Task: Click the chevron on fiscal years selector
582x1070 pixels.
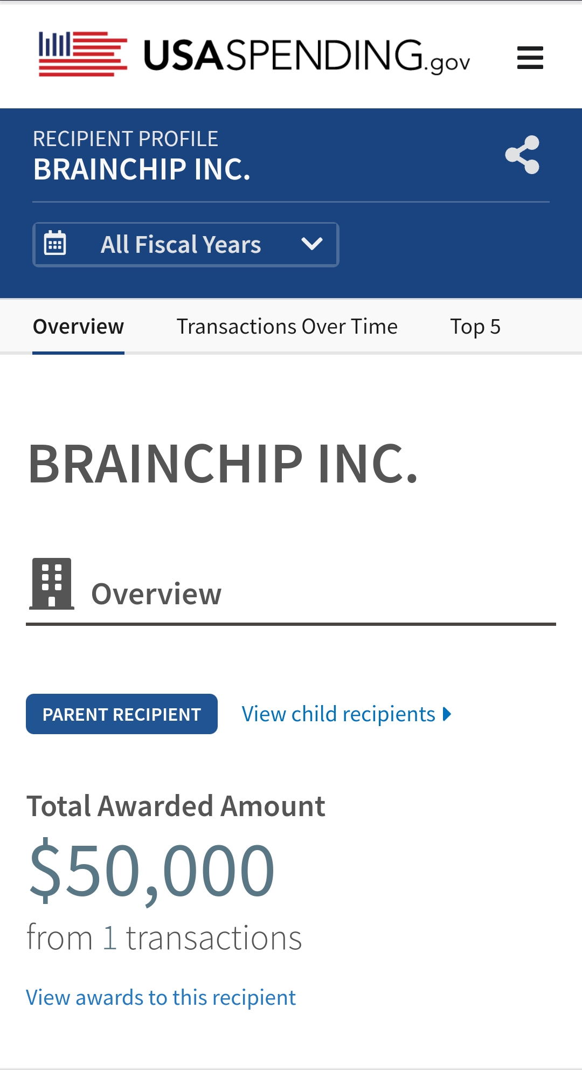Action: pyautogui.click(x=312, y=244)
